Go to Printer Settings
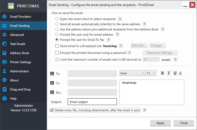197x130 pixels. click(24, 62)
